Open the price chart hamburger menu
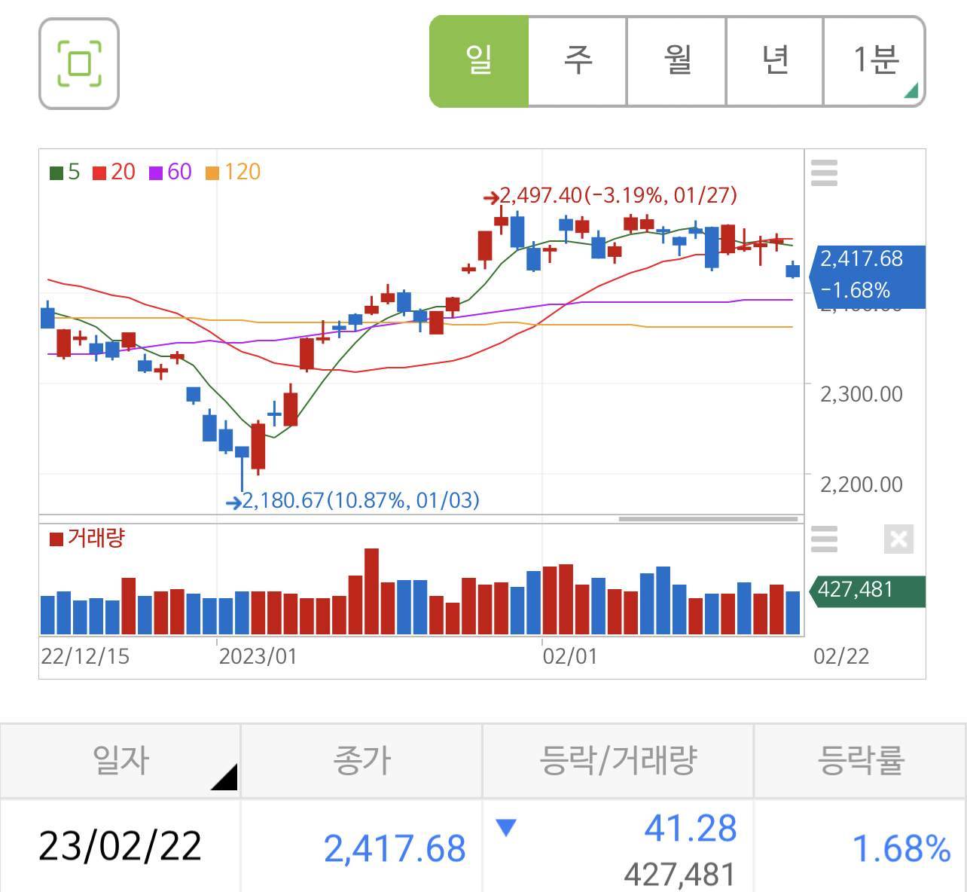Screen dimensions: 967x892 [824, 173]
